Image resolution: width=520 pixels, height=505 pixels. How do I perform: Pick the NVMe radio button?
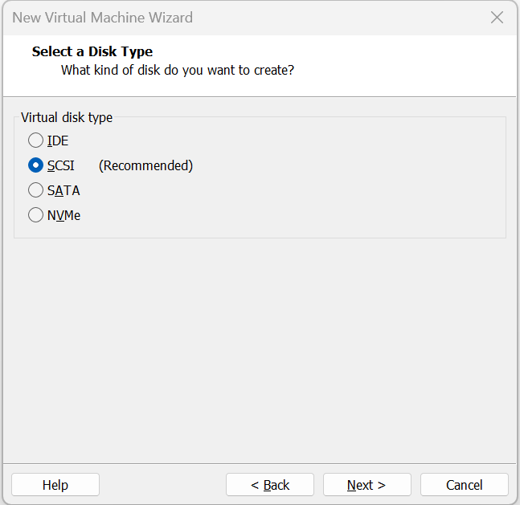35,215
